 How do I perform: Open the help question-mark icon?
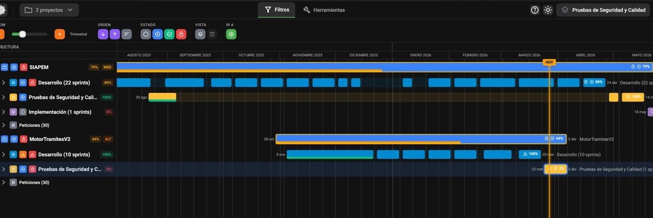[535, 10]
